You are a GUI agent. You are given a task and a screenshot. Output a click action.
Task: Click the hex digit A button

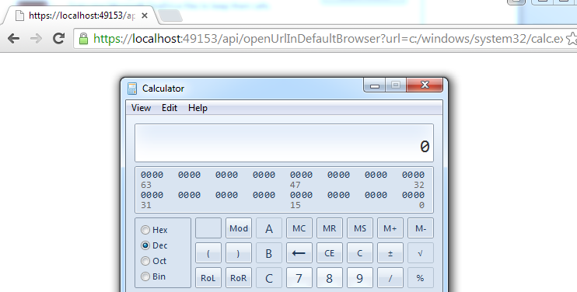click(x=269, y=228)
